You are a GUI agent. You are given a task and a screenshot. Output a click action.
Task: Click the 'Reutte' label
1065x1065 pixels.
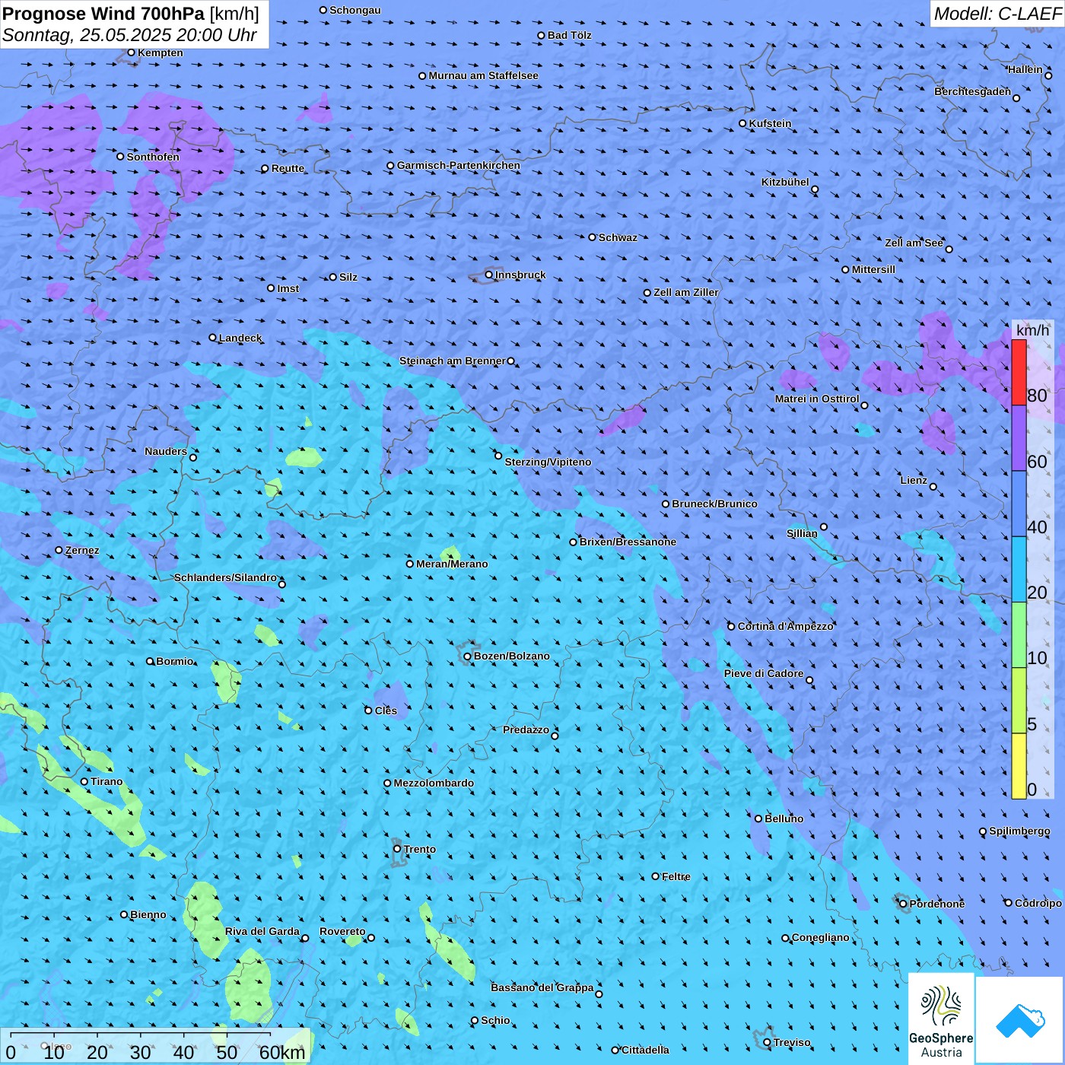(288, 168)
